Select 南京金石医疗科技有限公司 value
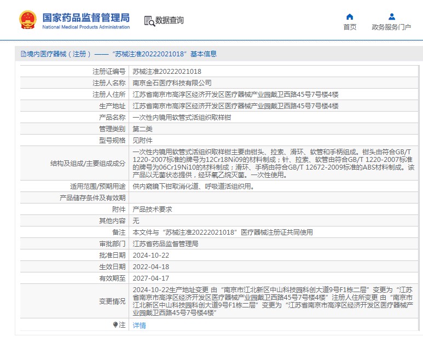This screenshot has width=423, height=337. (172, 83)
